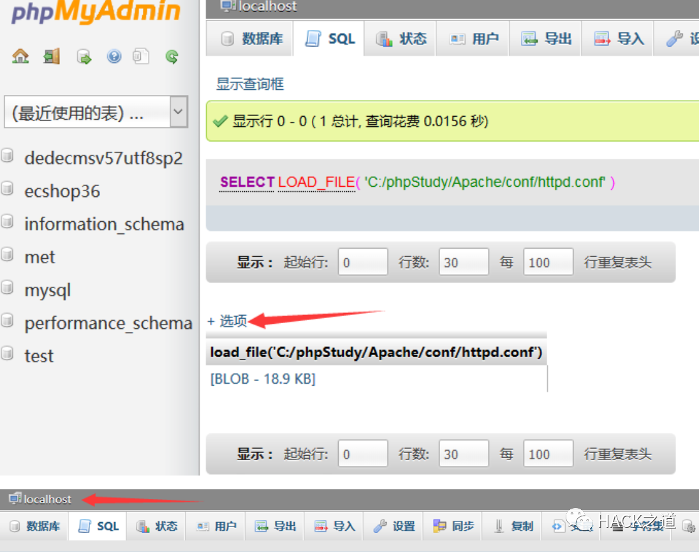Viewport: 699px width, 552px height.
Task: Open the mysql database
Action: point(48,290)
